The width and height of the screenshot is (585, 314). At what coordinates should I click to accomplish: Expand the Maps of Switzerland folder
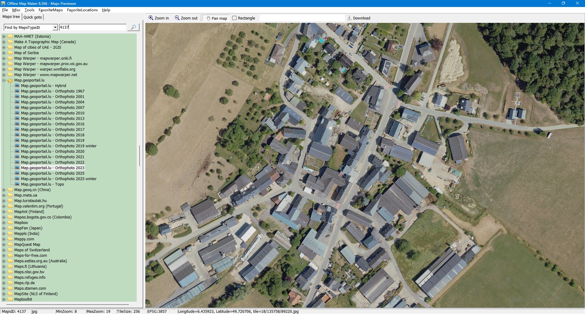(x=4, y=250)
